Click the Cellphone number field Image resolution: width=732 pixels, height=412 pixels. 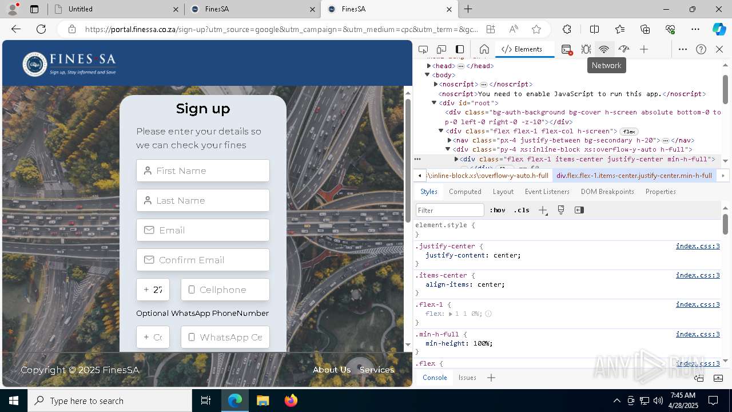(x=225, y=290)
